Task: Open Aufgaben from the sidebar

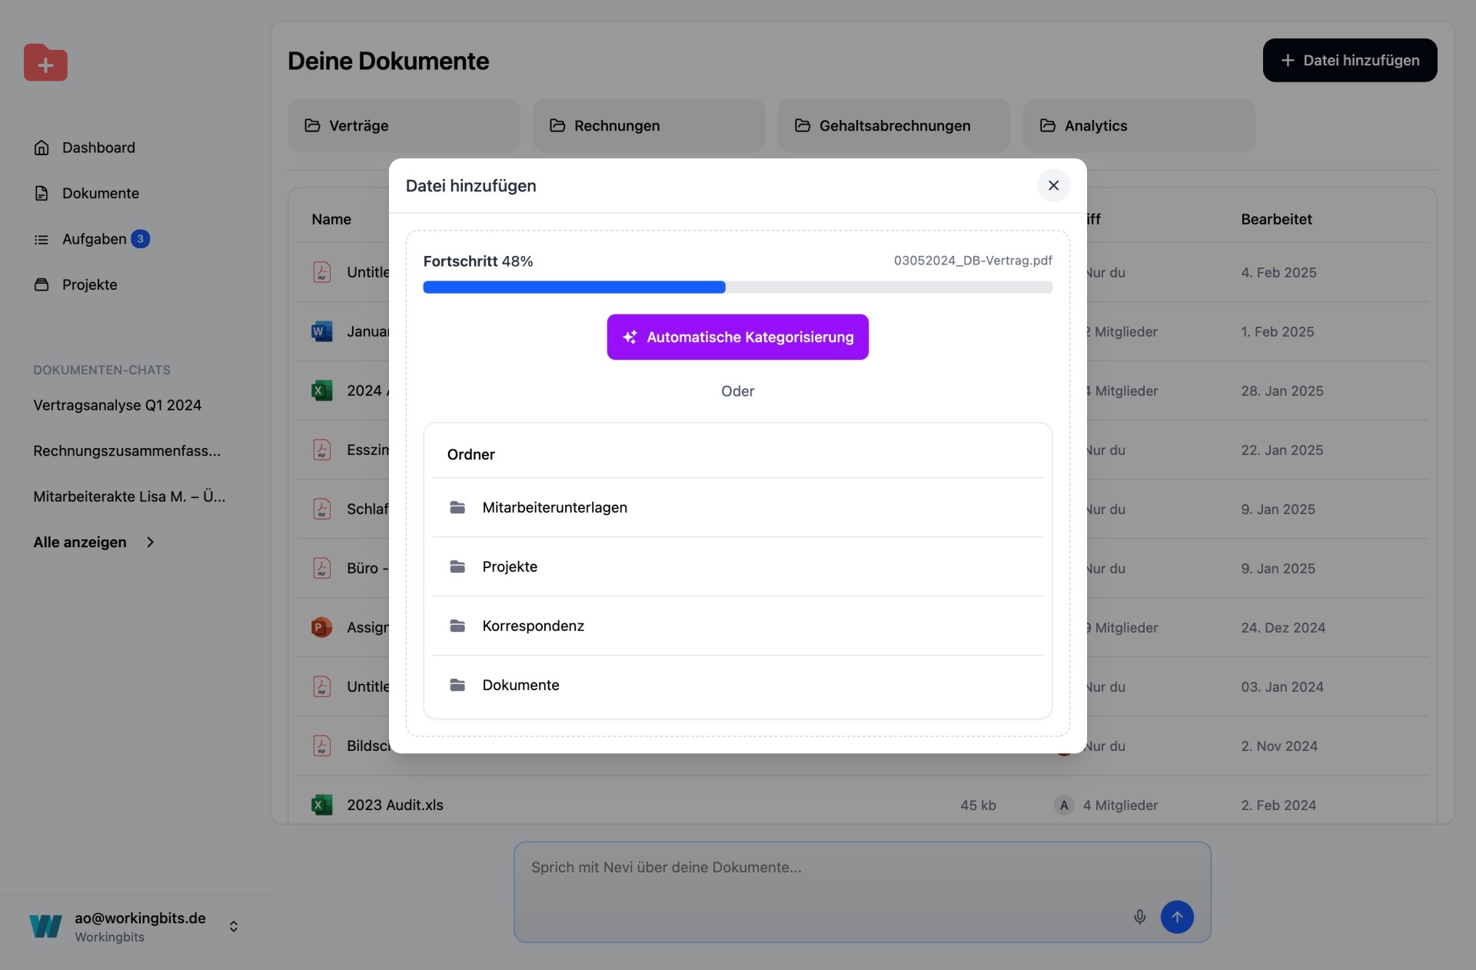Action: (x=94, y=239)
